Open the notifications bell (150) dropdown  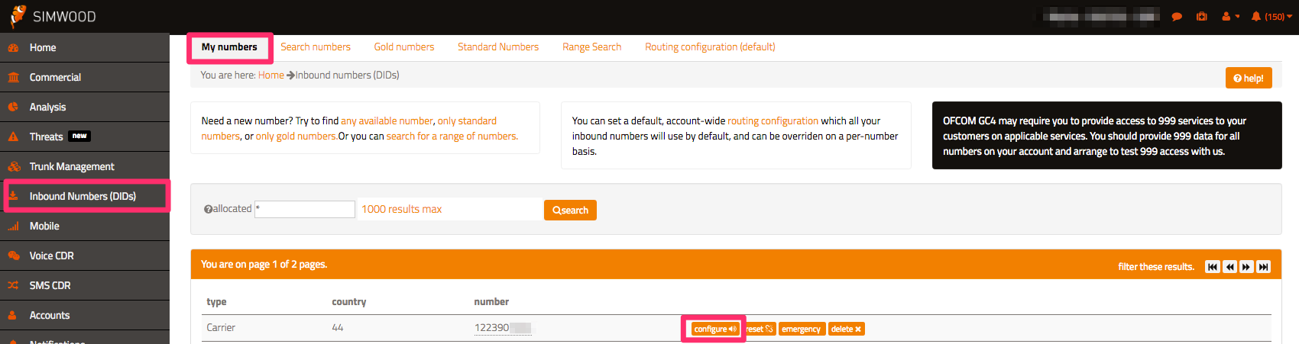tap(1271, 17)
